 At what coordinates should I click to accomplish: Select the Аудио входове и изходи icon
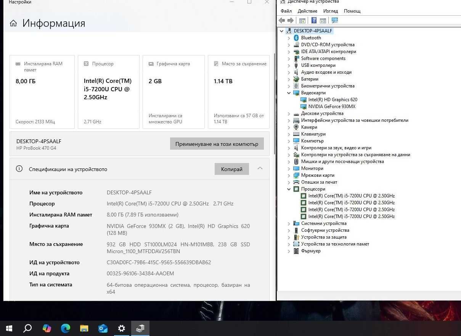click(296, 72)
